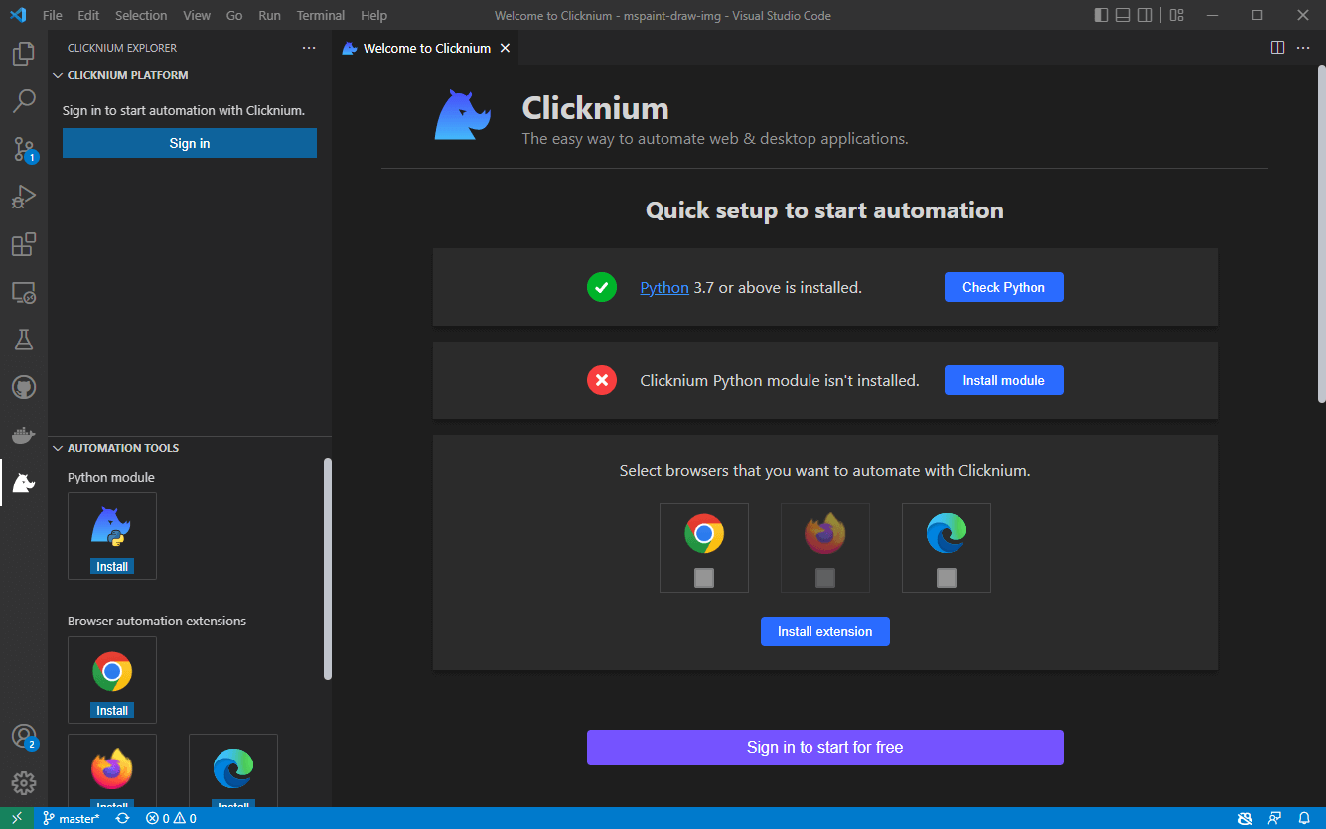Click the Install extension button

824,631
